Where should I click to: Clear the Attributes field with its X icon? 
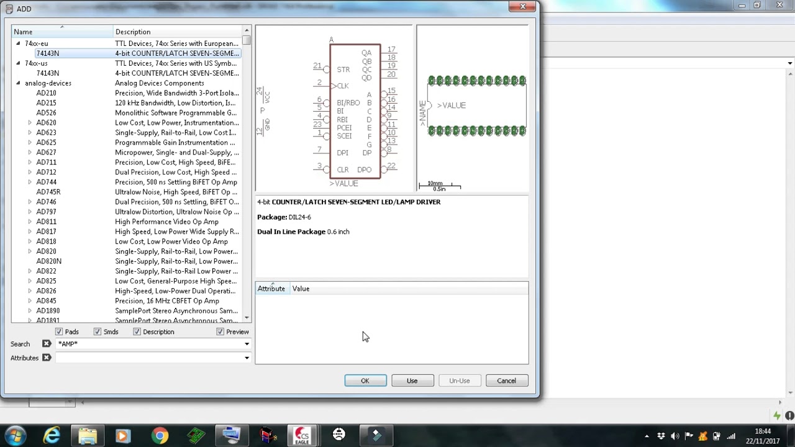pos(47,358)
